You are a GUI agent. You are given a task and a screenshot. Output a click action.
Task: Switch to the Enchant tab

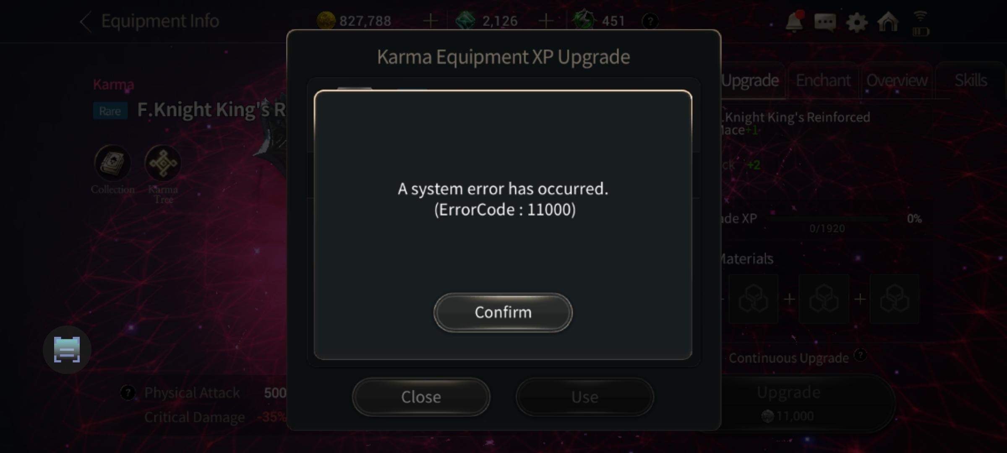click(x=823, y=80)
